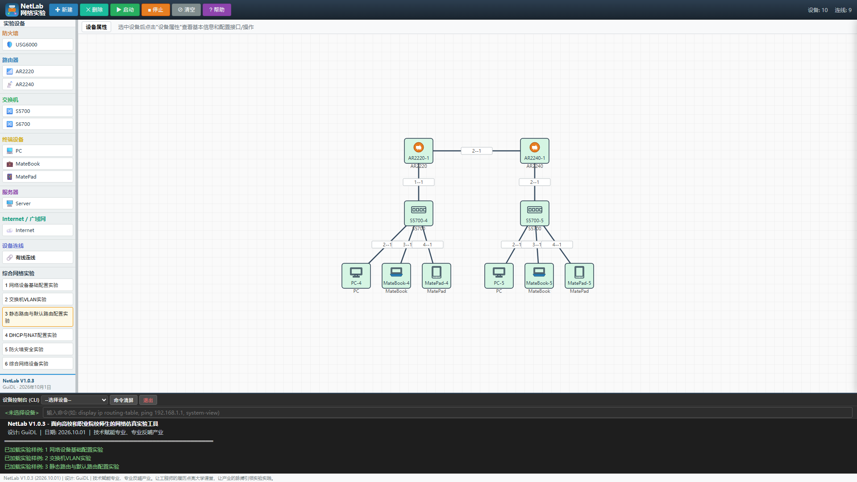Select the AR2240-1 router node
Viewport: 857px width, 482px height.
(534, 151)
